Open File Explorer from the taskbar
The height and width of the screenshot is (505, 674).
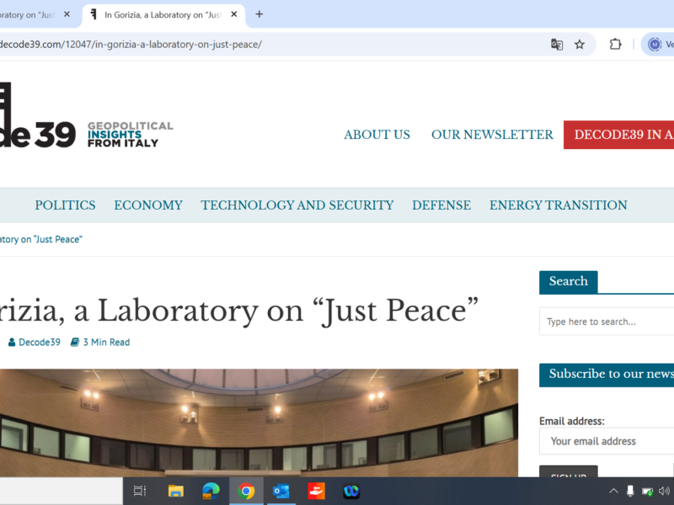click(x=175, y=492)
